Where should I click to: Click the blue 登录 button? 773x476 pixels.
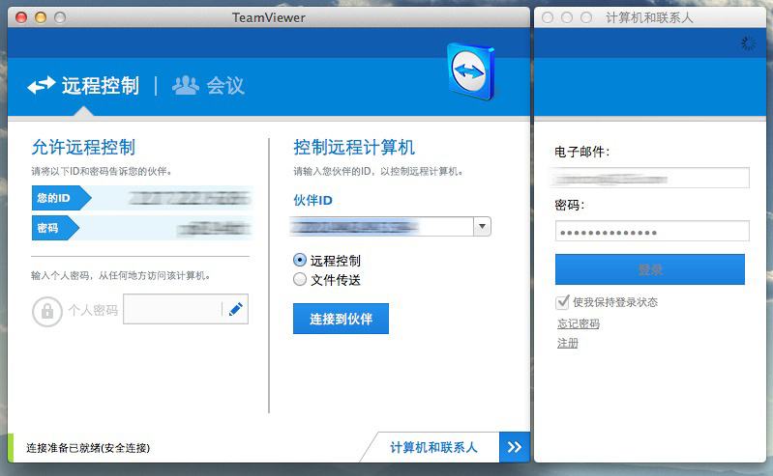click(x=650, y=269)
